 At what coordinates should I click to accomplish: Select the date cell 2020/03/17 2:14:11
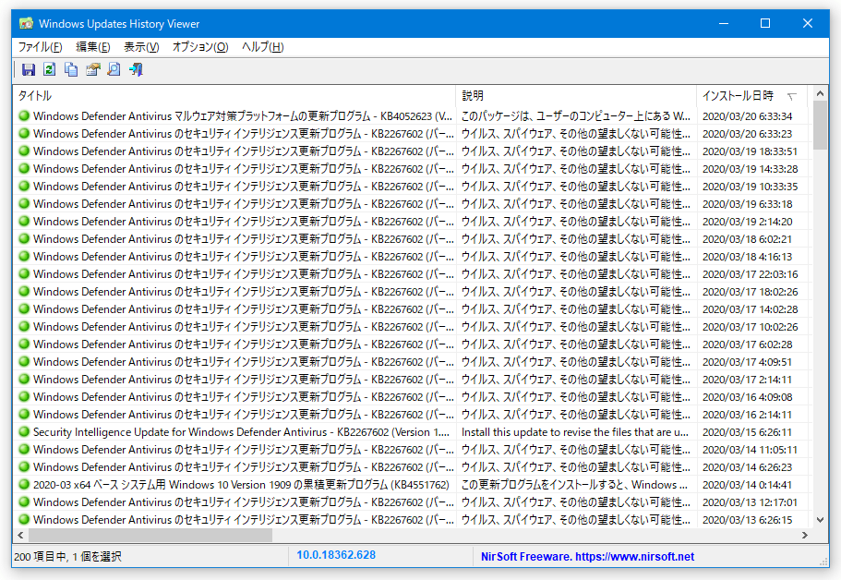[747, 380]
